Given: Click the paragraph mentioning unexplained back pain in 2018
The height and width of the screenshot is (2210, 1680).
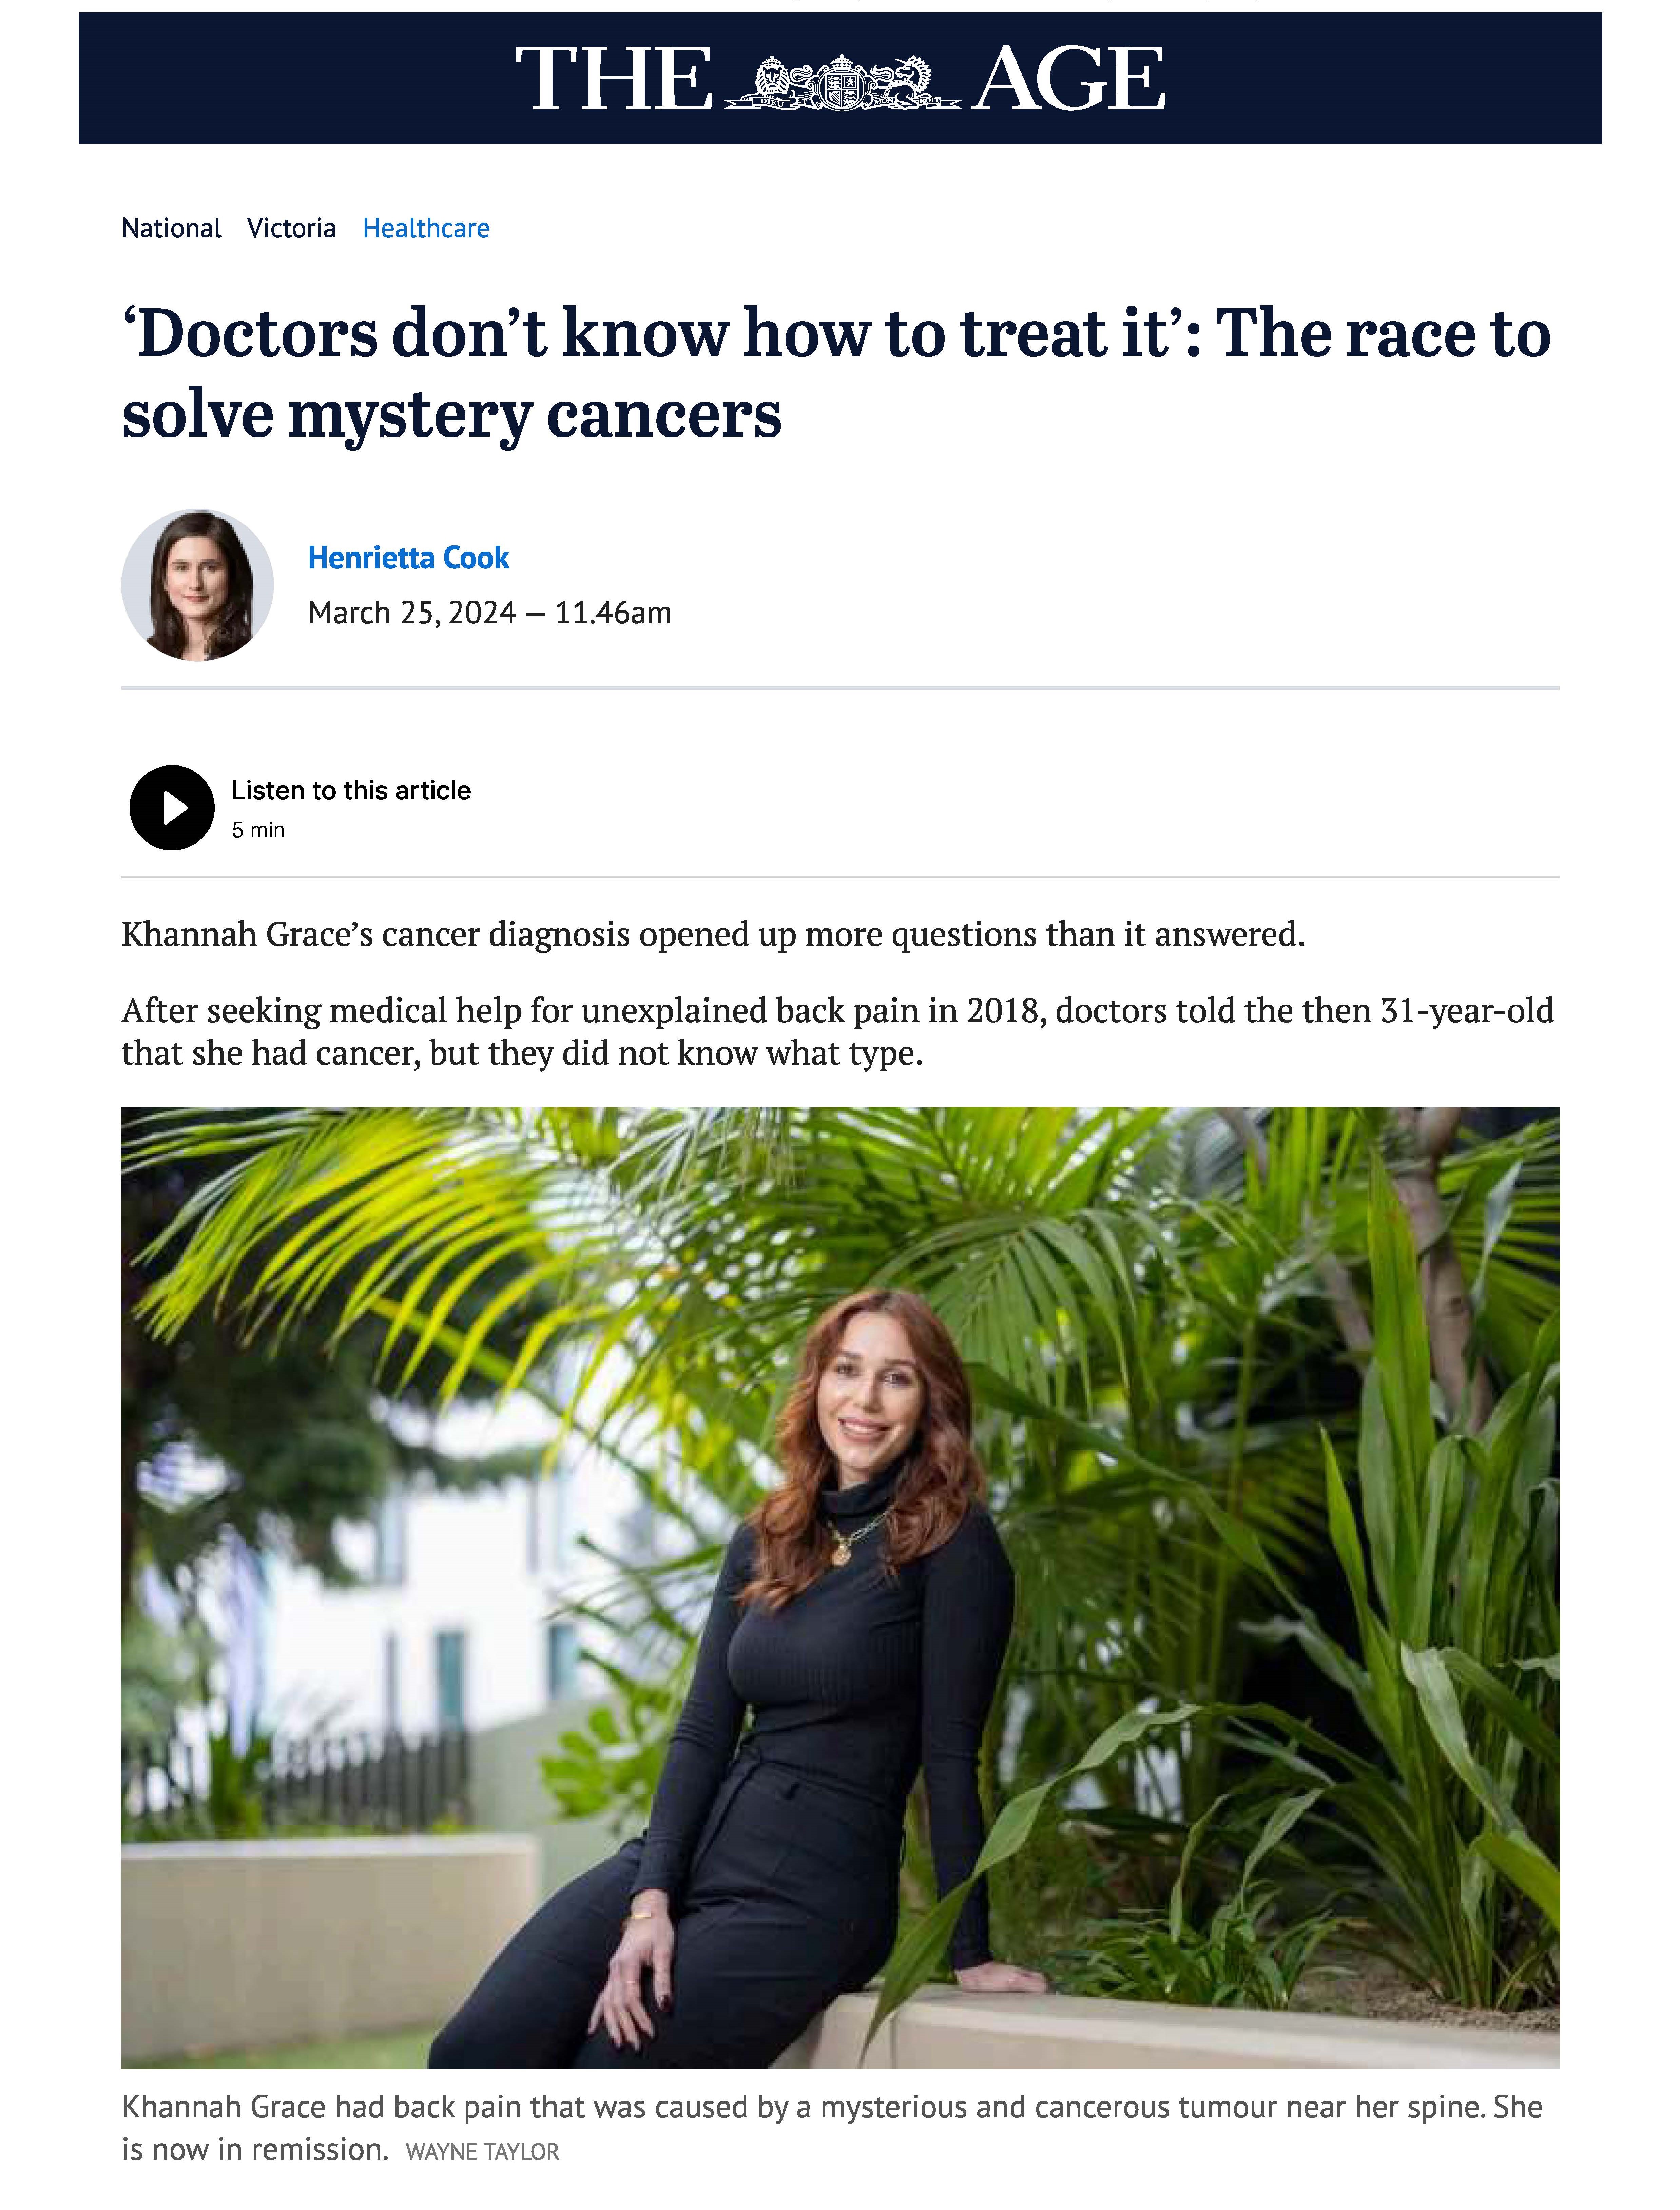Looking at the screenshot, I should click(x=838, y=1031).
